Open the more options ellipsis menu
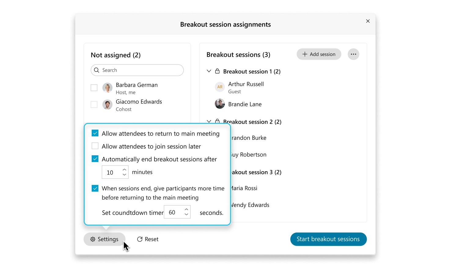Screen dimensions: 451x269 tap(354, 54)
